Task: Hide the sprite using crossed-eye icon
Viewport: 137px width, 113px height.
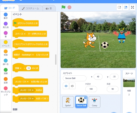Action: 72,86
